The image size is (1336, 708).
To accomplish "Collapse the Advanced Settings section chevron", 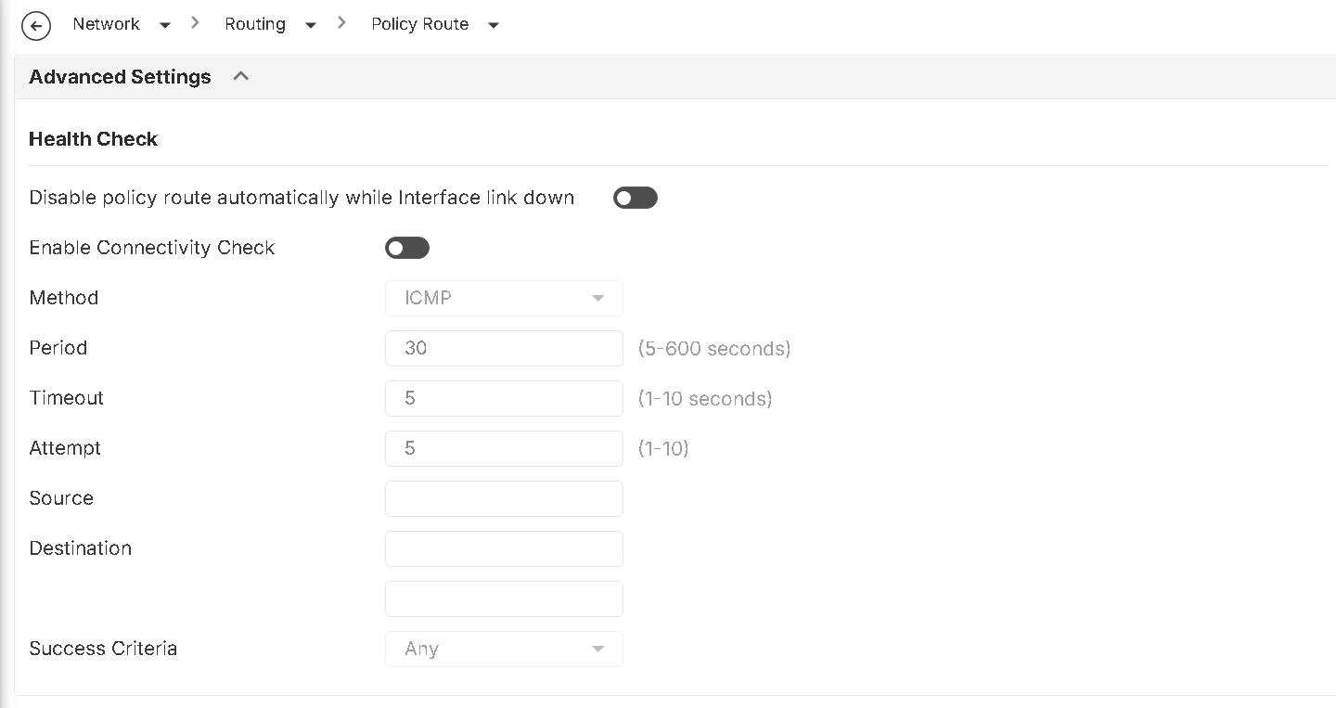I will pyautogui.click(x=241, y=76).
